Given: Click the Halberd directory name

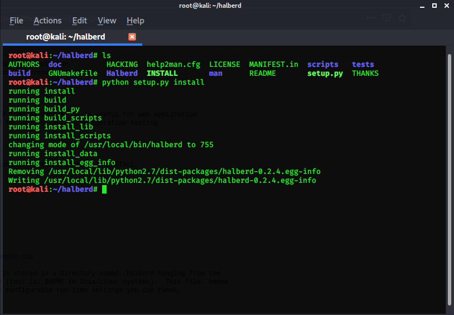Looking at the screenshot, I should (x=122, y=73).
